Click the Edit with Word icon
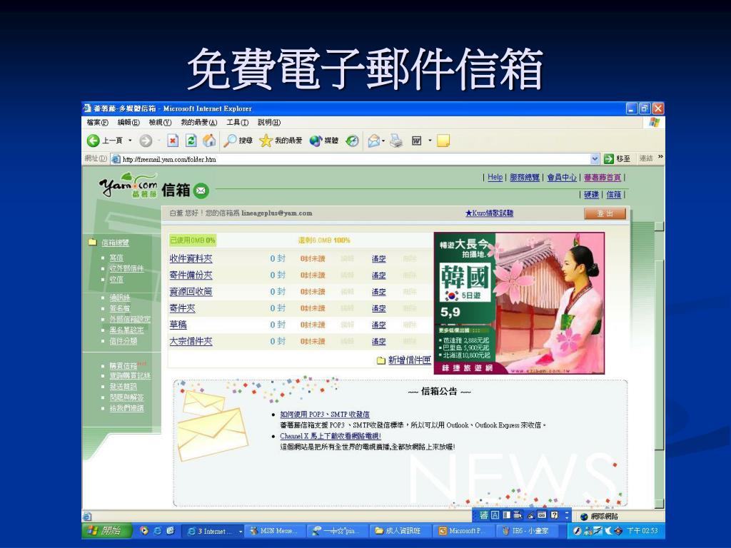This screenshot has width=731, height=548. 417,141
